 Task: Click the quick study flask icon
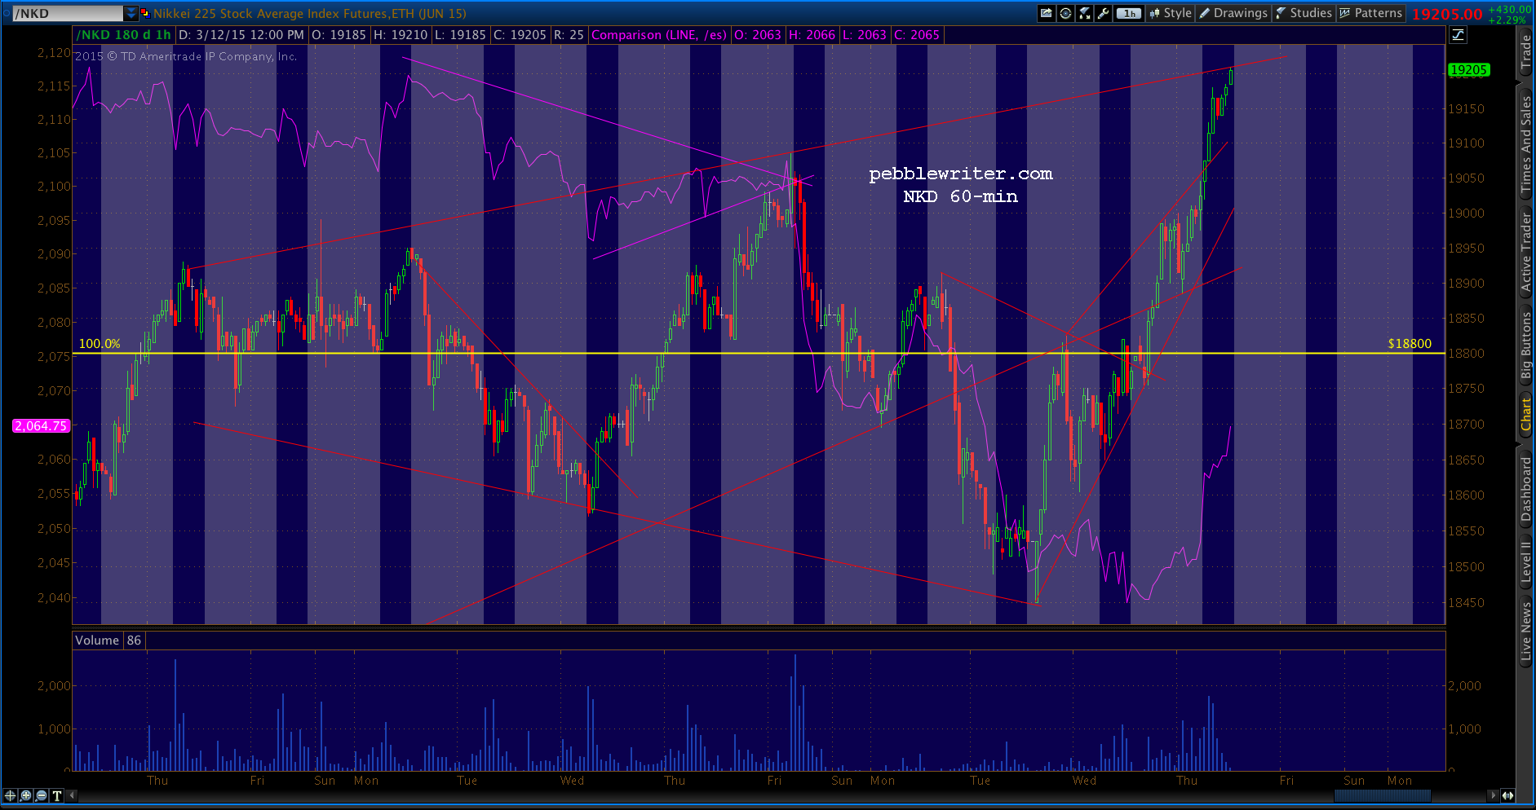coord(1085,13)
